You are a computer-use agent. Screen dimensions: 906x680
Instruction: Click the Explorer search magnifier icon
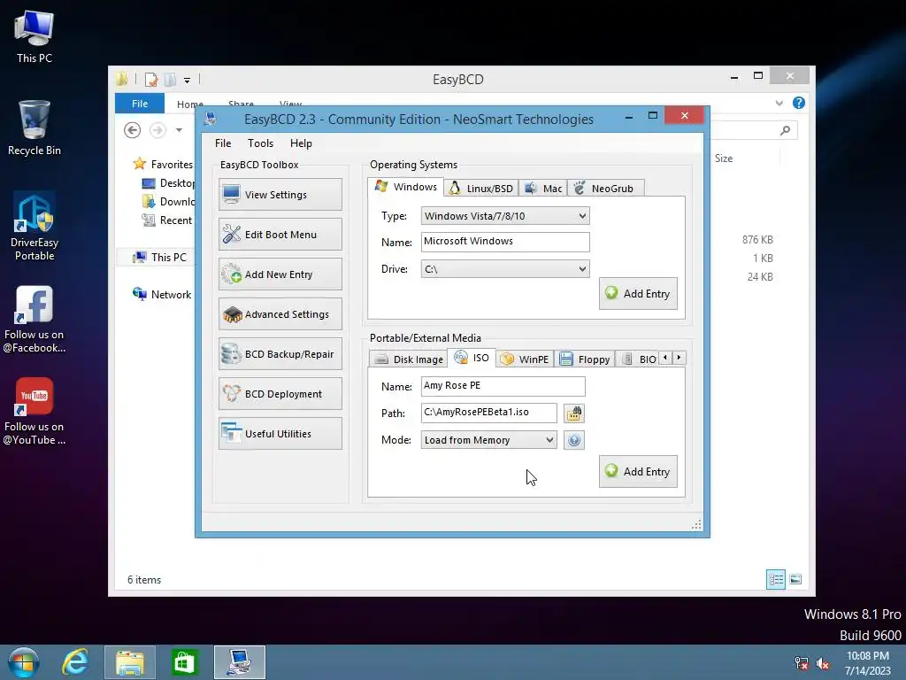coord(786,130)
